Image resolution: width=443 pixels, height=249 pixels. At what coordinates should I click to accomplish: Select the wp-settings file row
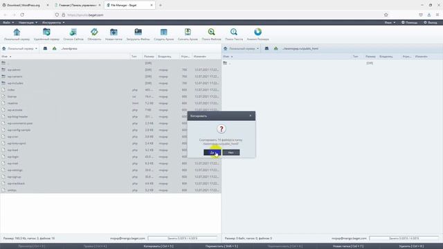(x=111, y=170)
